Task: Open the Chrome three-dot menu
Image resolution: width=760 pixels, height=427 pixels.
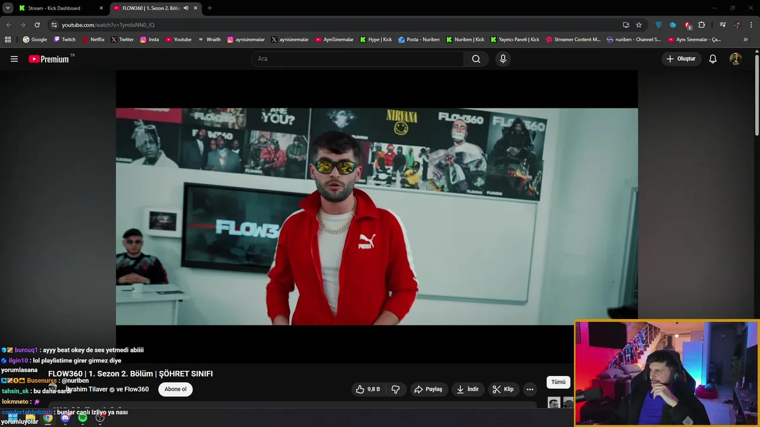Action: [751, 25]
